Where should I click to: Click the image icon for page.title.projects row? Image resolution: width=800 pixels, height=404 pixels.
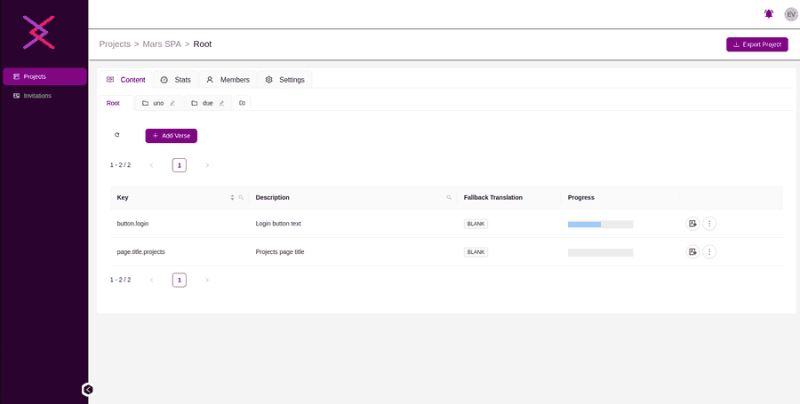(x=692, y=252)
